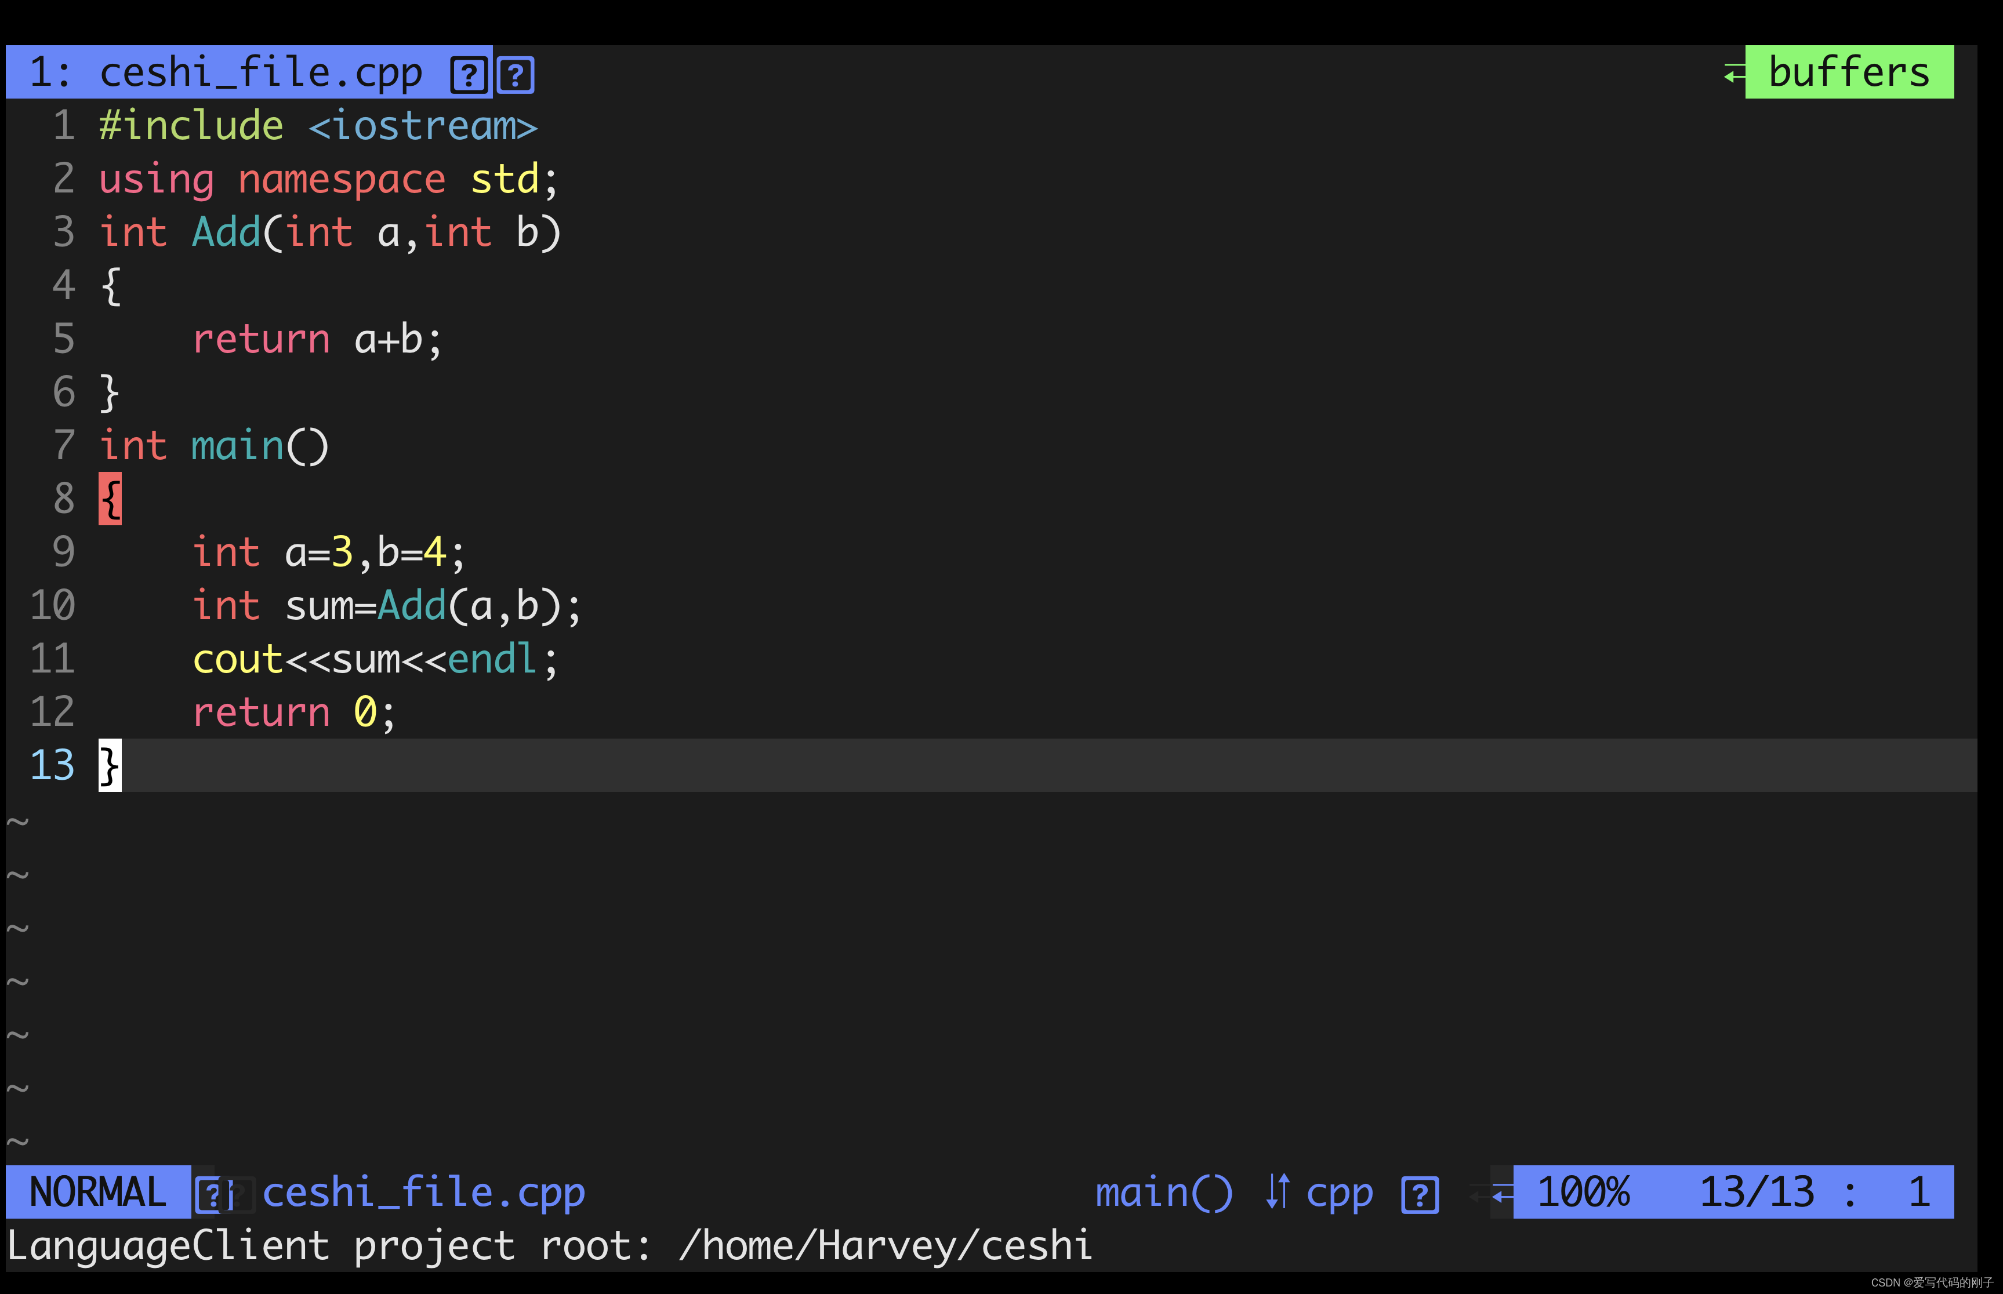Click 'endl' on line 11
The height and width of the screenshot is (1294, 2003).
[492, 659]
